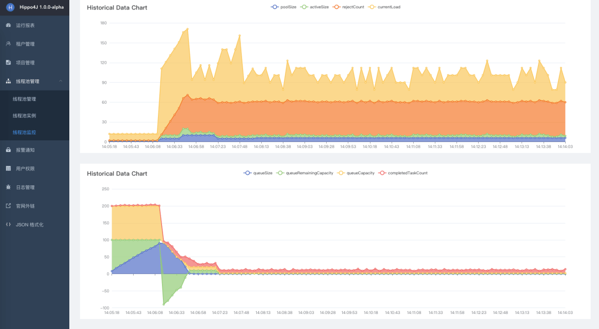Toggle activeSize series visibility
The image size is (599, 329).
click(x=314, y=7)
